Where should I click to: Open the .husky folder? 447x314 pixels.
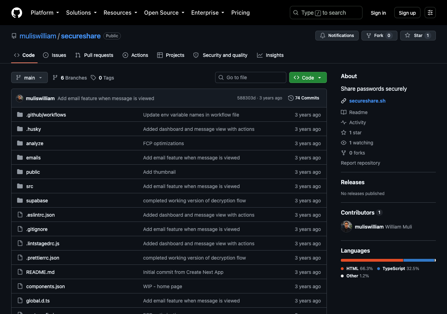point(34,129)
